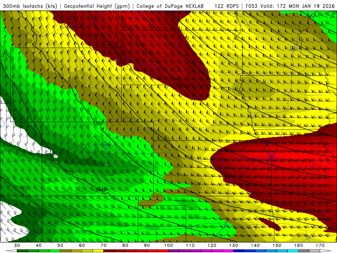337x253 pixels.
Task: Click the 5580 height contour label
Action: [98, 123]
